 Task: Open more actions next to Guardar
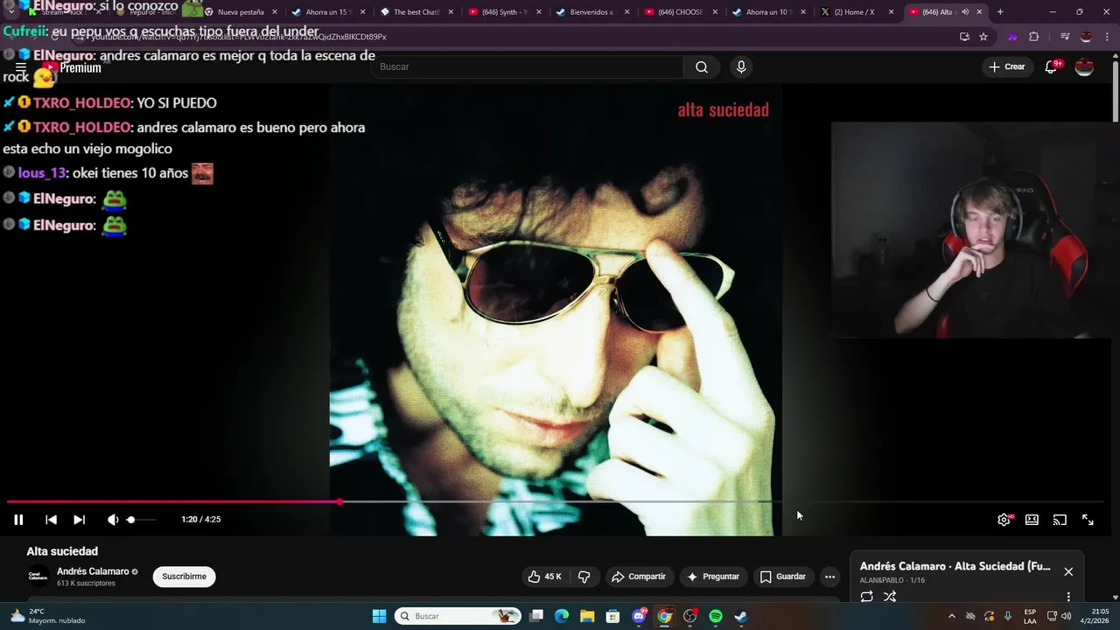coord(829,577)
